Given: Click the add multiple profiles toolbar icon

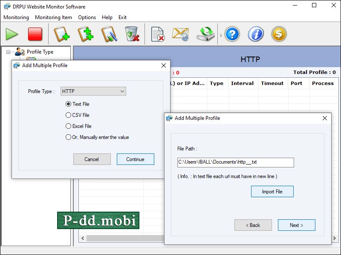Looking at the screenshot, I should click(x=85, y=34).
